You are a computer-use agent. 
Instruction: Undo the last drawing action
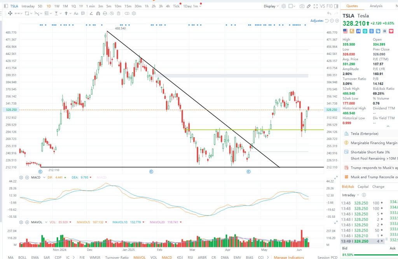pos(329,13)
